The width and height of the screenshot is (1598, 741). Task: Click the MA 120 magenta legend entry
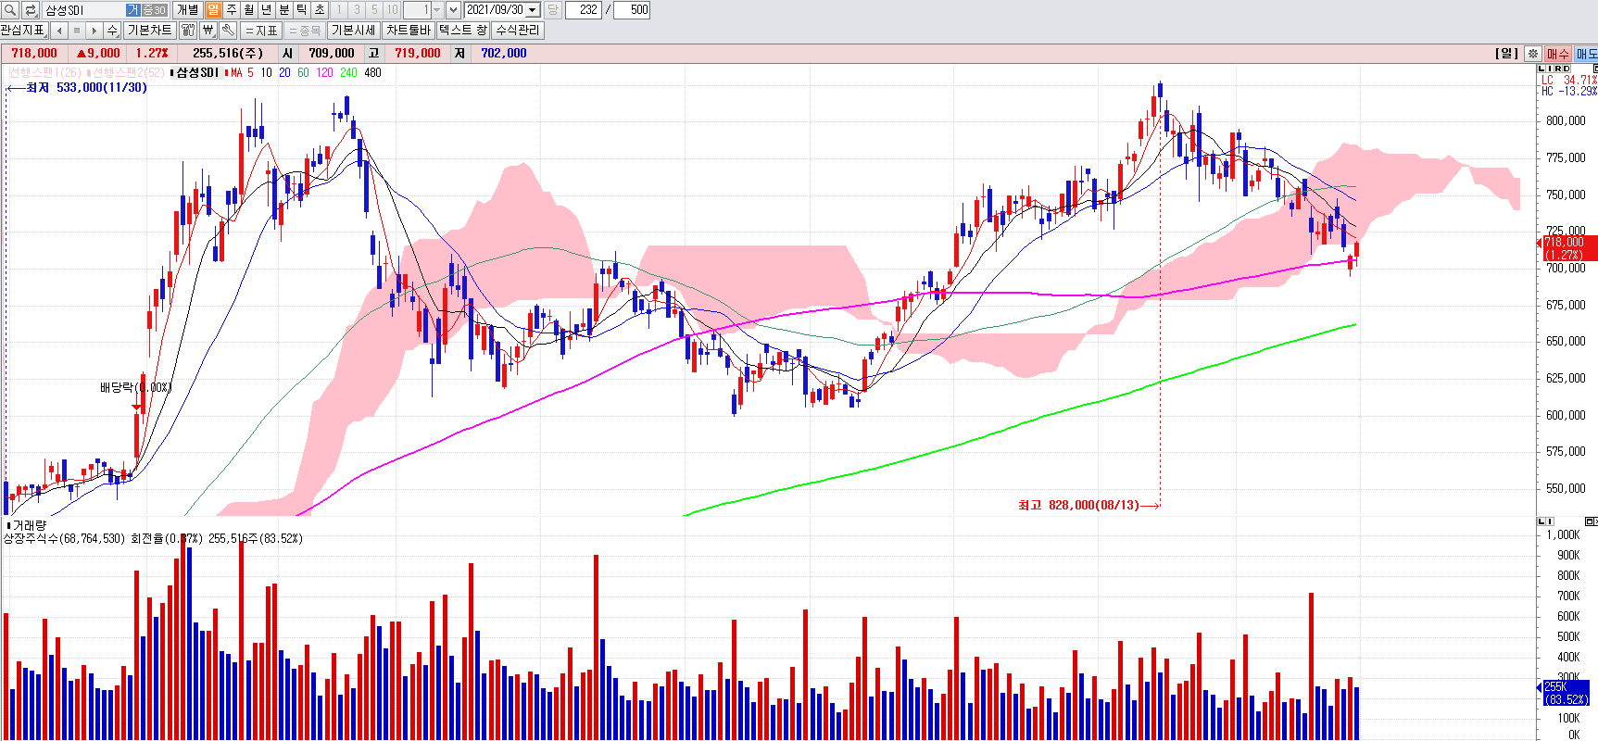(324, 72)
